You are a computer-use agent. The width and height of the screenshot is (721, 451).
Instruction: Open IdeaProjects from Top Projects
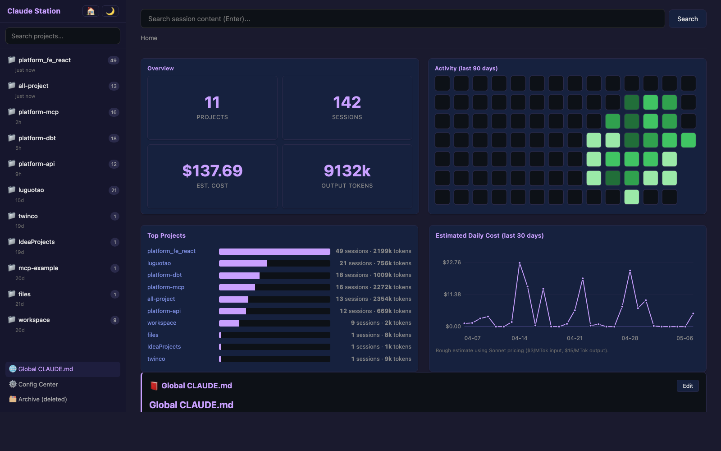click(164, 347)
